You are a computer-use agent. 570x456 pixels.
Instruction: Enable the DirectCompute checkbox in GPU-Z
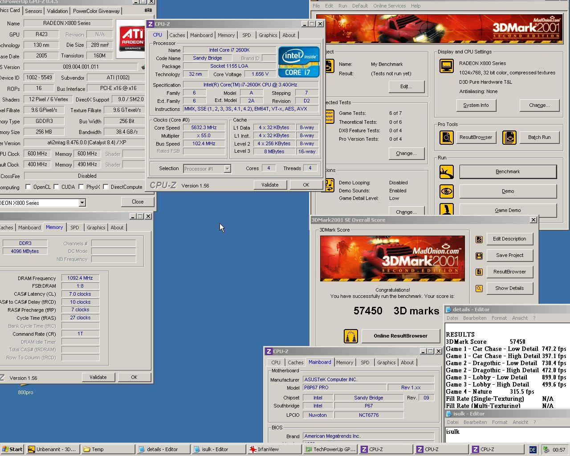(x=106, y=187)
